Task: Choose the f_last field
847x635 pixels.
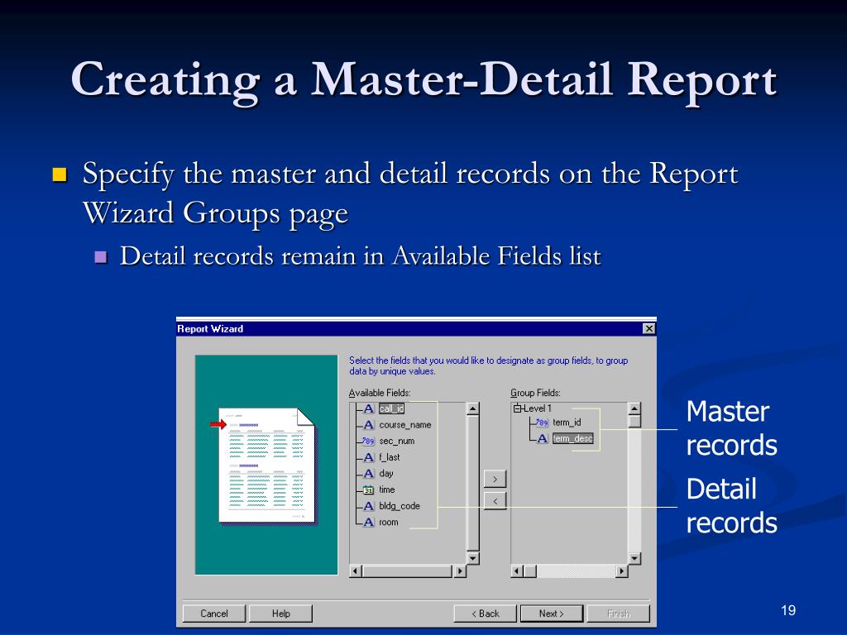Action: [x=389, y=457]
